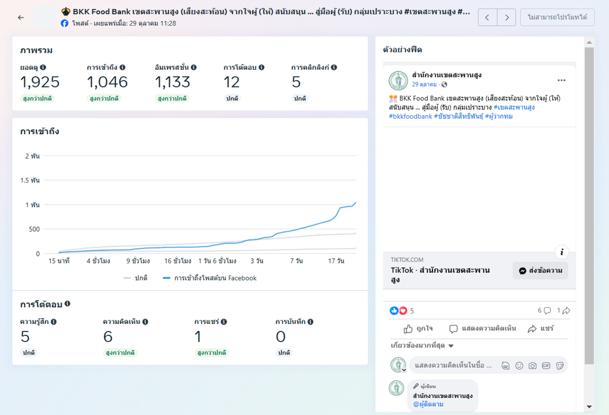Open the เกี่ยวข้องมากที่สุด comment sort dropdown
The height and width of the screenshot is (415, 609).
point(422,346)
